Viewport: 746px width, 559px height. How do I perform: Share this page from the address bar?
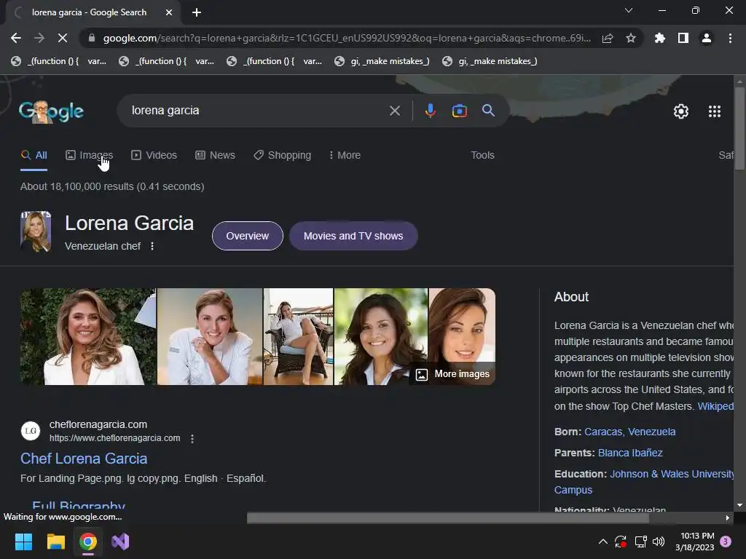pos(608,38)
